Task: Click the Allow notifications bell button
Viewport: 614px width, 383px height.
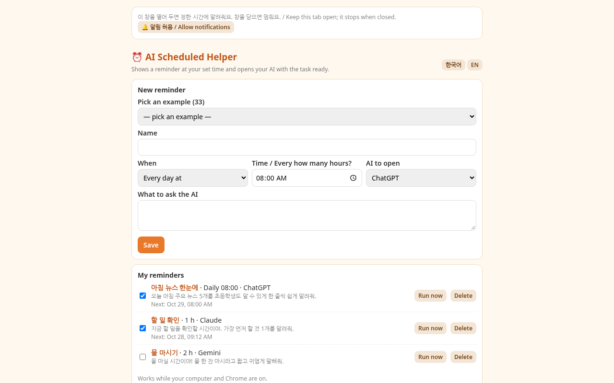Action: pyautogui.click(x=186, y=27)
